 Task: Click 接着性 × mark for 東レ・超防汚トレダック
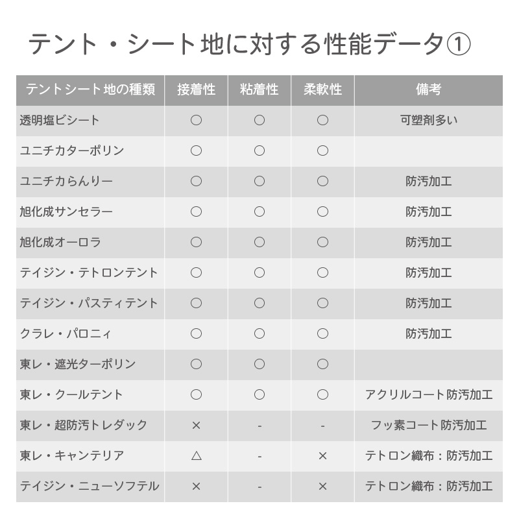[196, 426]
